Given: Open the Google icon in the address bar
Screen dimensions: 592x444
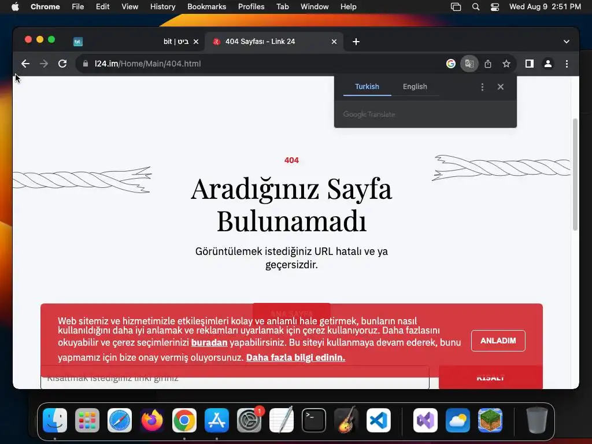Looking at the screenshot, I should pos(451,64).
